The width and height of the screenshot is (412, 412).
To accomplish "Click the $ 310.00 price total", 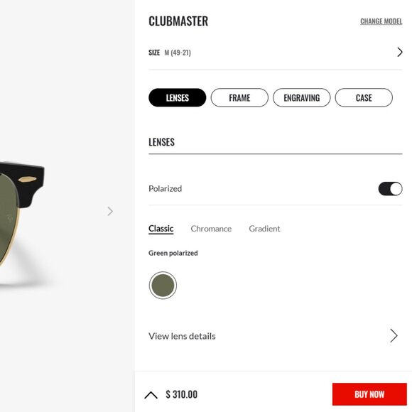I will click(x=182, y=395).
